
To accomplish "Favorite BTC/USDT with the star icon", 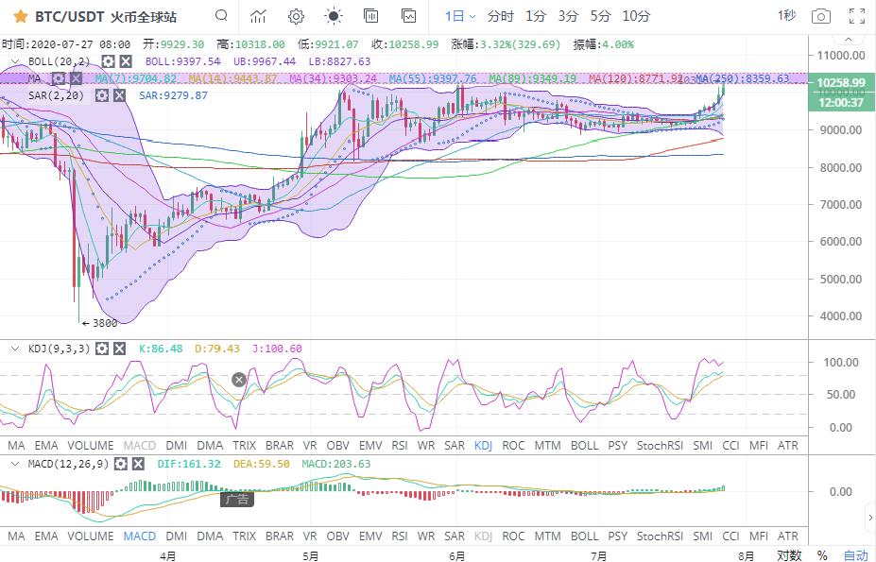I will [20, 16].
